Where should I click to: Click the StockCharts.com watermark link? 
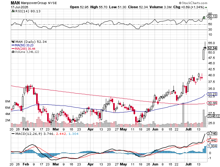[x=193, y=3]
